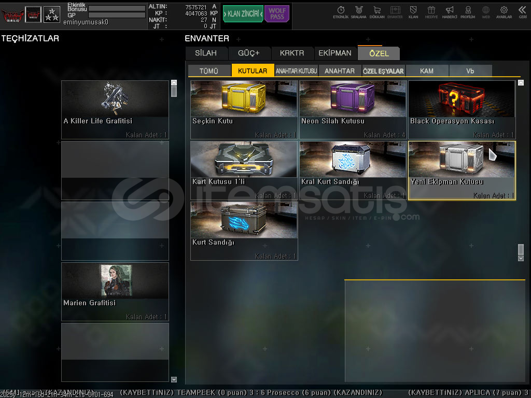
Task: Select the ÖZEL tab
Action: click(379, 53)
